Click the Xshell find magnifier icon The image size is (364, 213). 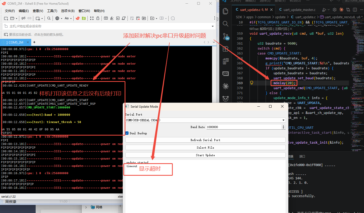tap(49, 18)
